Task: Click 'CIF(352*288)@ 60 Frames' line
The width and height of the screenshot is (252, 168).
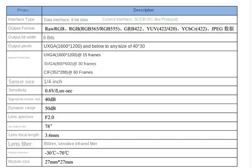Action: tap(68, 73)
